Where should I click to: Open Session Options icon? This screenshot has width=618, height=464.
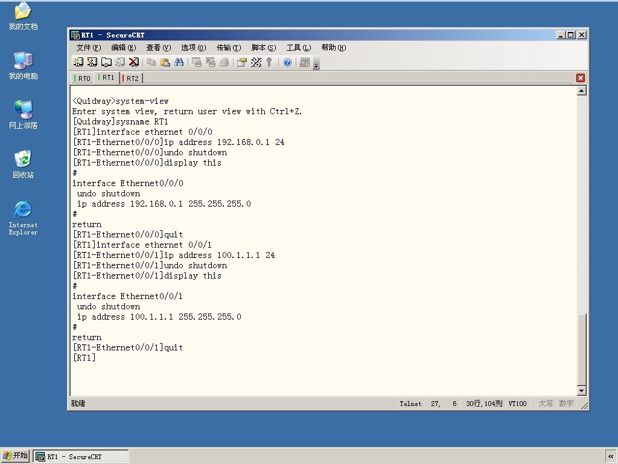[242, 62]
